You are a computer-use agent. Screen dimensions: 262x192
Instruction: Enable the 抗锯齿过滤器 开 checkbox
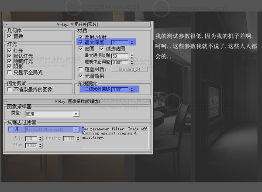(10, 130)
